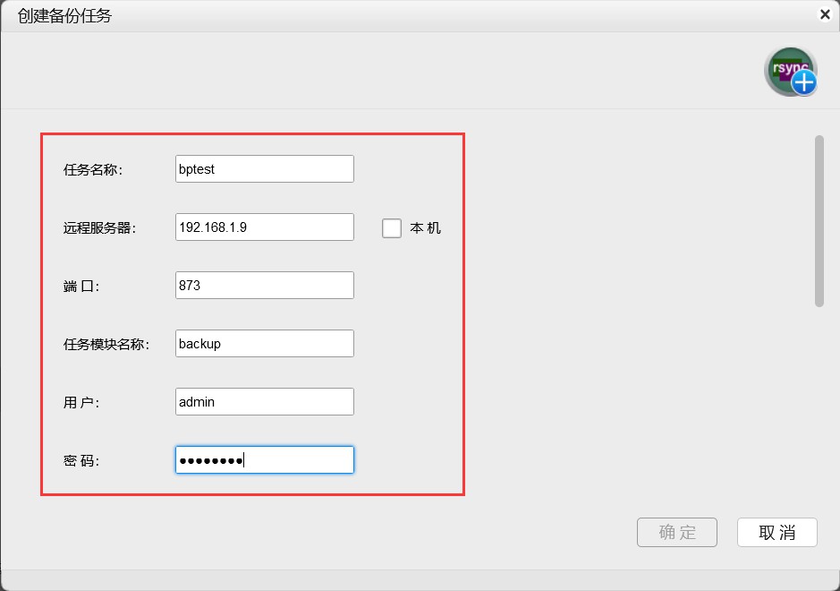Enable the 本机 checkbox
This screenshot has height=591, width=840.
(392, 227)
